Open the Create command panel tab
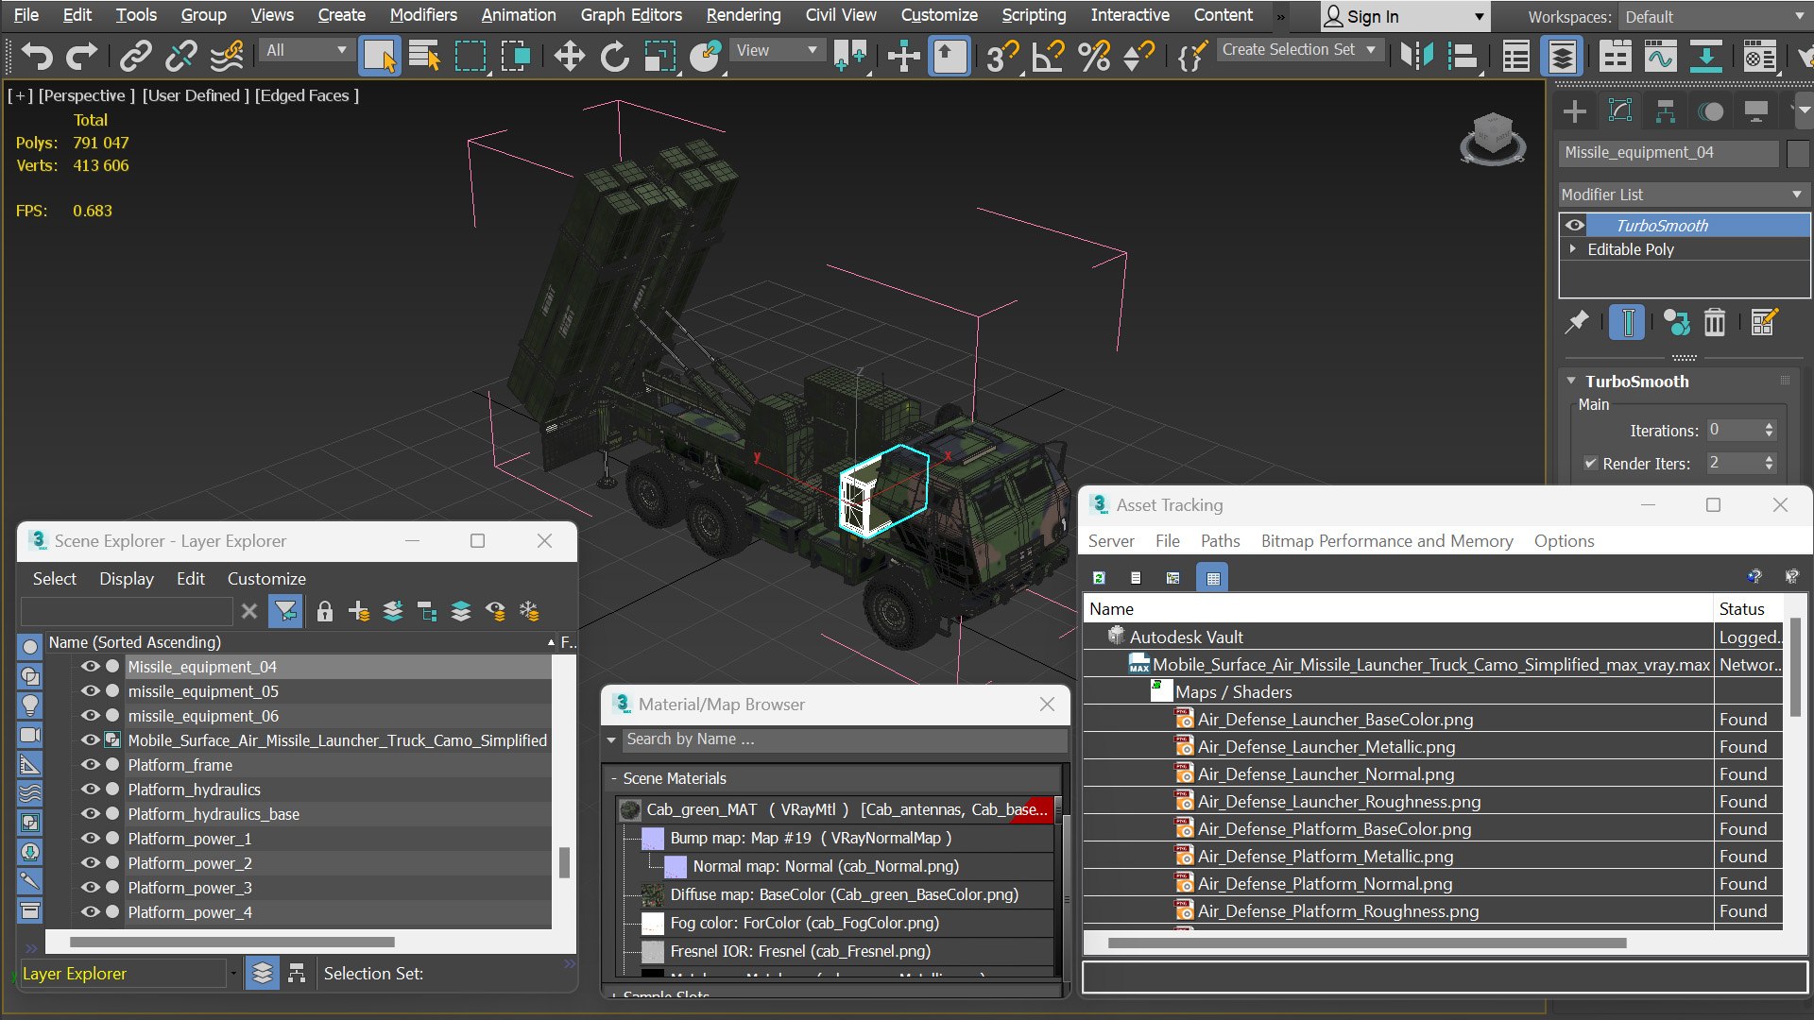 click(x=1574, y=111)
